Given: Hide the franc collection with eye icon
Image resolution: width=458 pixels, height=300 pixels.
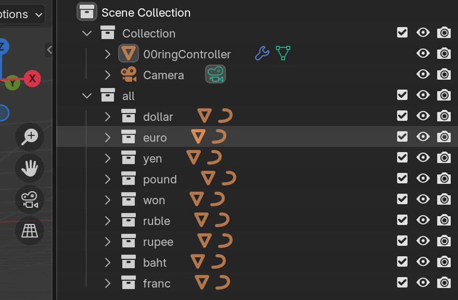Looking at the screenshot, I should coord(423,282).
